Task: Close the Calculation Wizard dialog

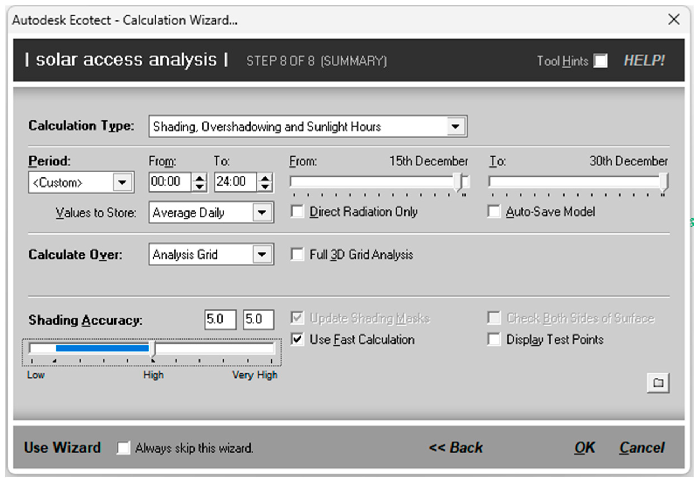Action: coord(674,20)
